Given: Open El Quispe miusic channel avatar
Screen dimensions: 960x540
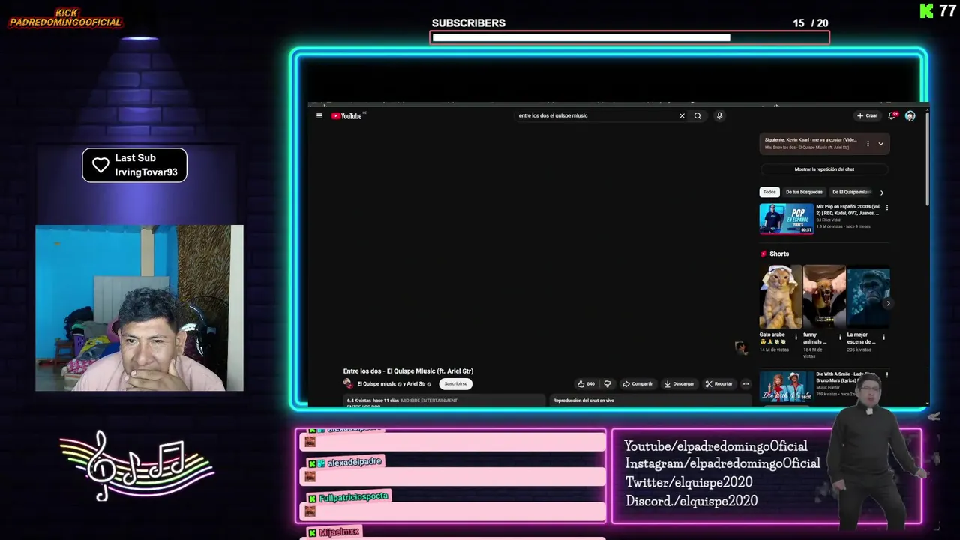Looking at the screenshot, I should click(348, 383).
